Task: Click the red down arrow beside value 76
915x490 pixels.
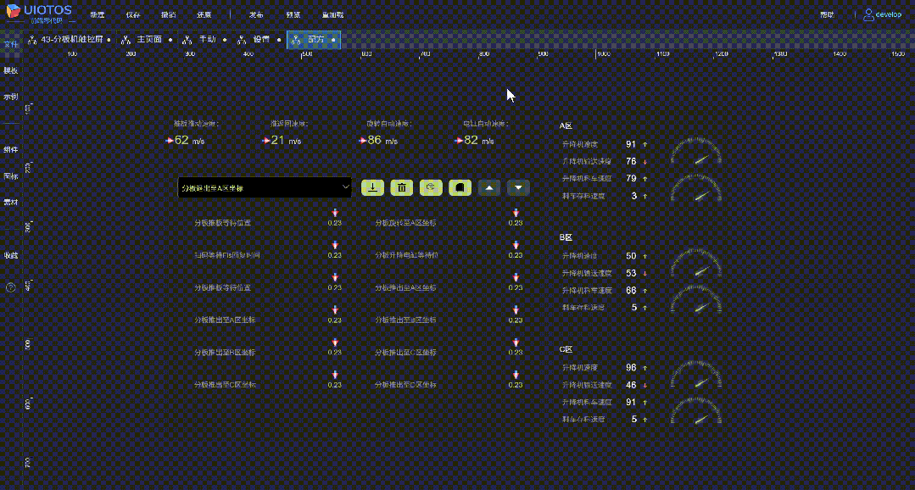Action: (644, 162)
